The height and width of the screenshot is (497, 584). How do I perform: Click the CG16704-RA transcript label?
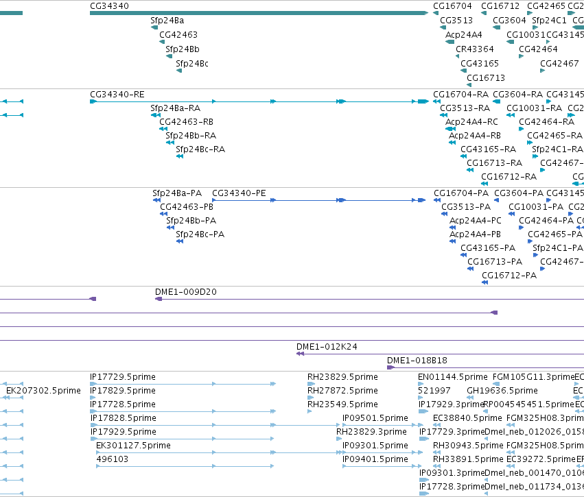[x=460, y=95]
